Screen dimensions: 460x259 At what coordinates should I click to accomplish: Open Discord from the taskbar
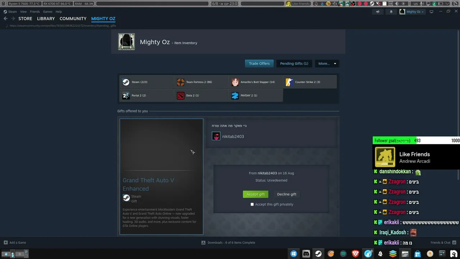[x=306, y=254]
